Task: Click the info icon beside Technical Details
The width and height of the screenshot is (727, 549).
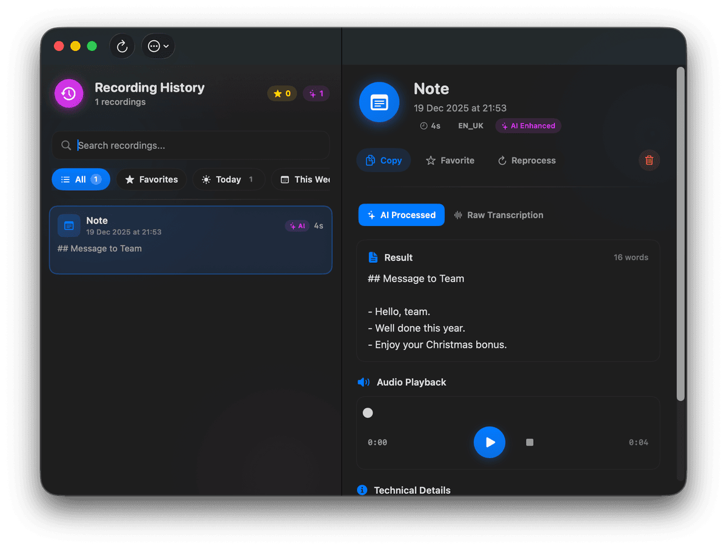Action: tap(362, 490)
